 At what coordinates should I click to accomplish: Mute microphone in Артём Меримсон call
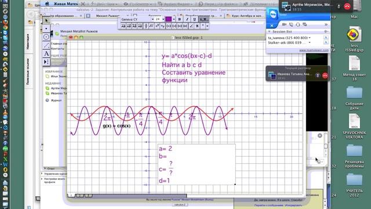(x=339, y=6)
